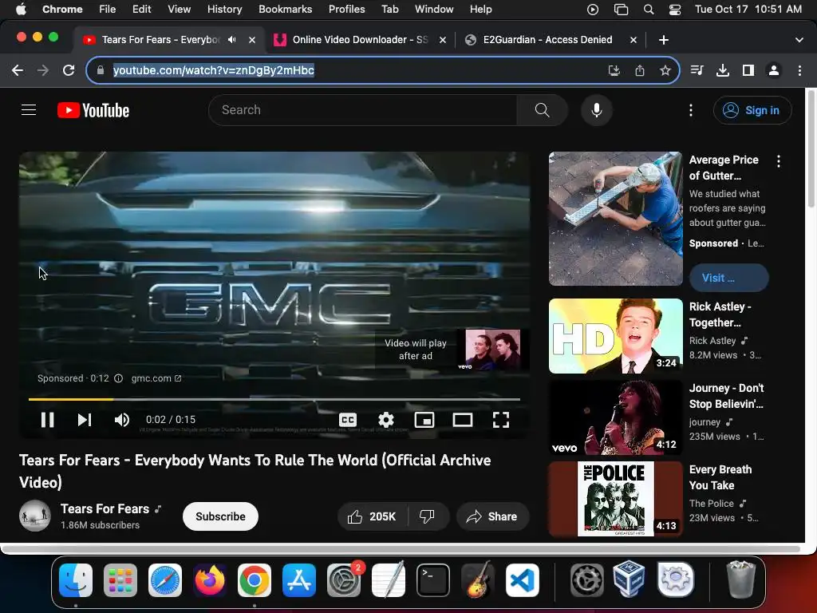Click the Visit button on gutter ad

tap(729, 278)
